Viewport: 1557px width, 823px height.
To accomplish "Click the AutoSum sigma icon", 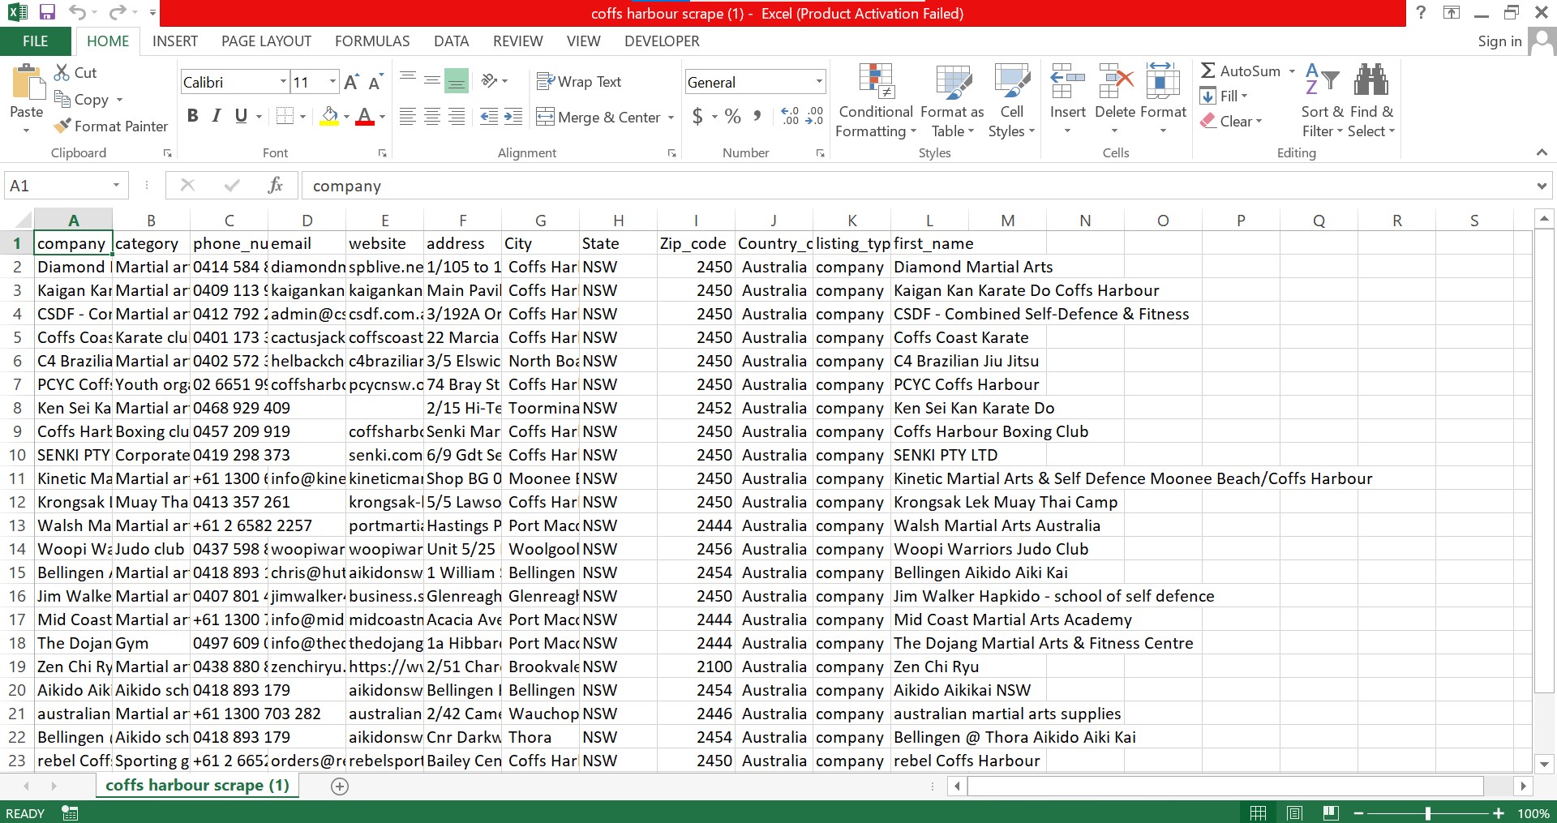I will tap(1208, 71).
